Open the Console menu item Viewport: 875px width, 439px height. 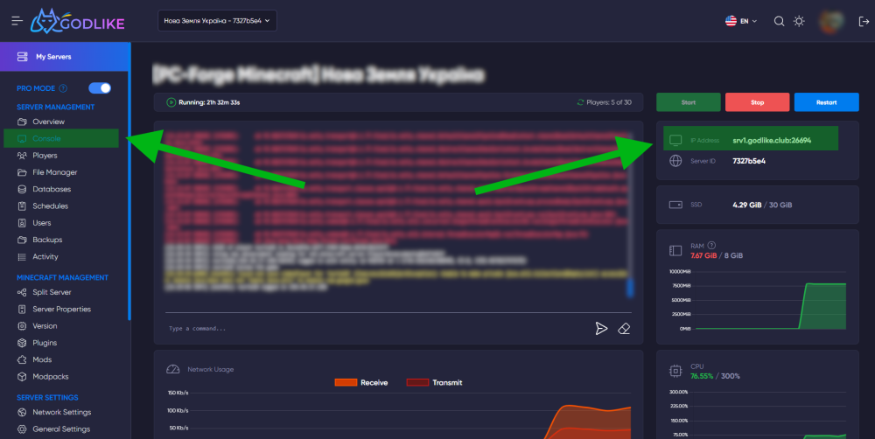click(x=61, y=138)
